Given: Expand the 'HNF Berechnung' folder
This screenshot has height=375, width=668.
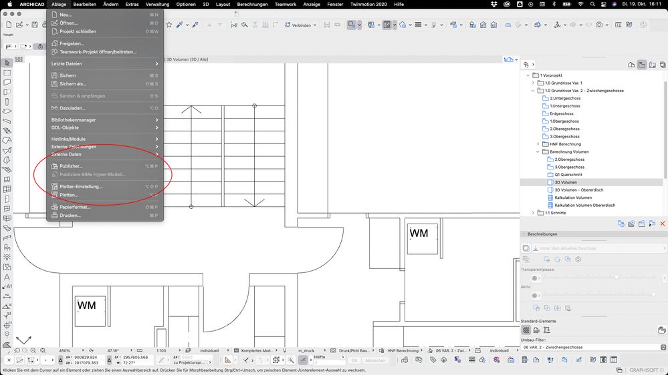Looking at the screenshot, I should (x=538, y=144).
